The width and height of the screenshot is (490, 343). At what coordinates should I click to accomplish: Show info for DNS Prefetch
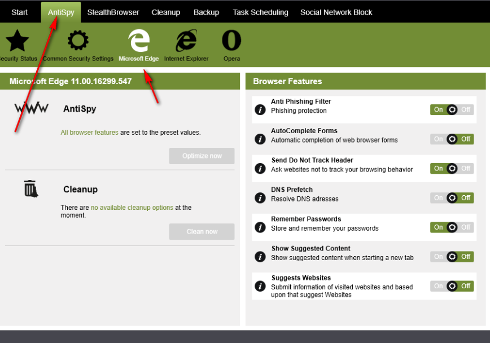[x=260, y=198]
